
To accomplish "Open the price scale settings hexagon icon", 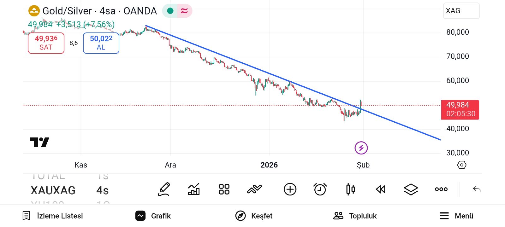I will (461, 165).
